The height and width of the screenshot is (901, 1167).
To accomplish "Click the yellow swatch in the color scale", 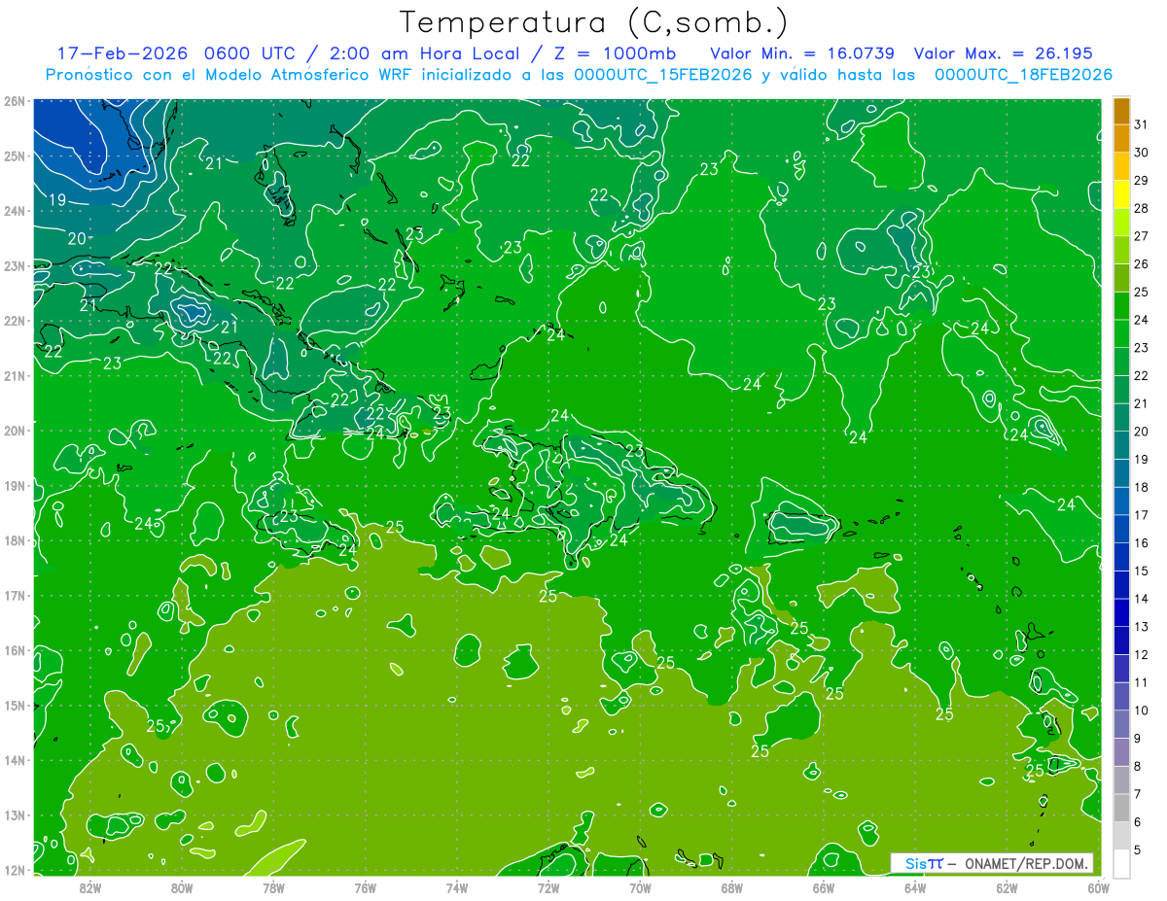I will pos(1121,194).
